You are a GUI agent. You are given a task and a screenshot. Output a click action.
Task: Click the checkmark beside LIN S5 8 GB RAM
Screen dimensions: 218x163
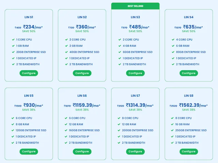(13, 124)
